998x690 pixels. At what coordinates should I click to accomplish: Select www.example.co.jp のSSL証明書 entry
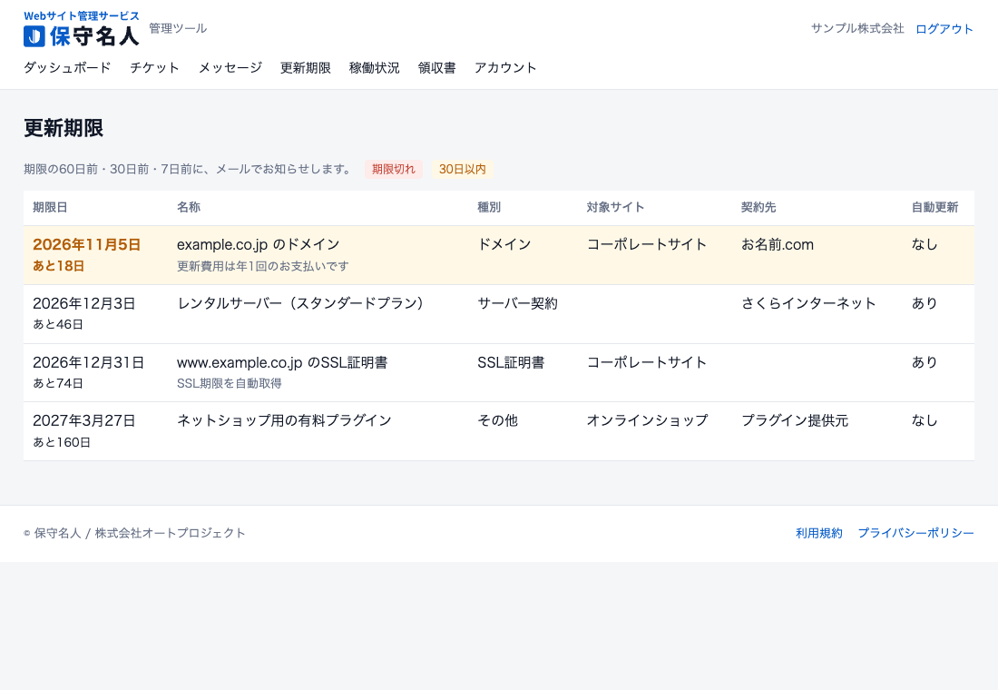pos(282,362)
